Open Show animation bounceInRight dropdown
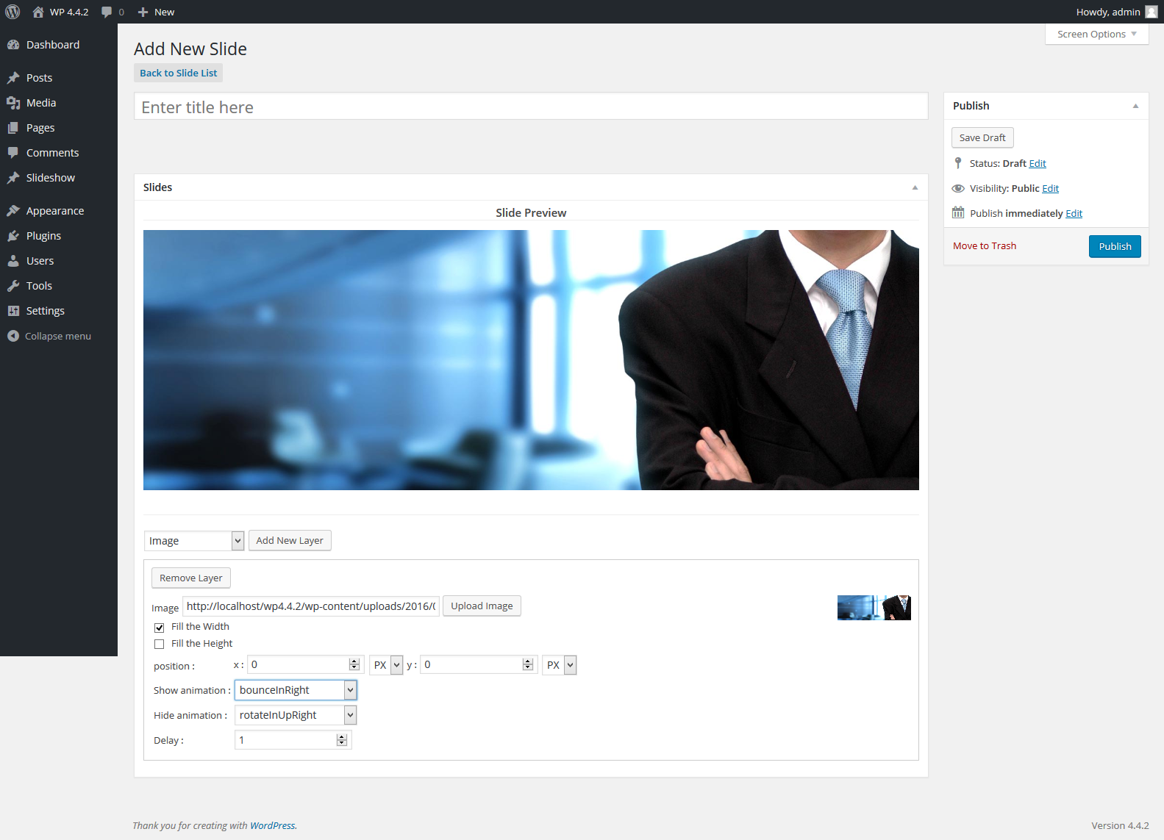Screen dimensions: 1164x840 (x=296, y=690)
